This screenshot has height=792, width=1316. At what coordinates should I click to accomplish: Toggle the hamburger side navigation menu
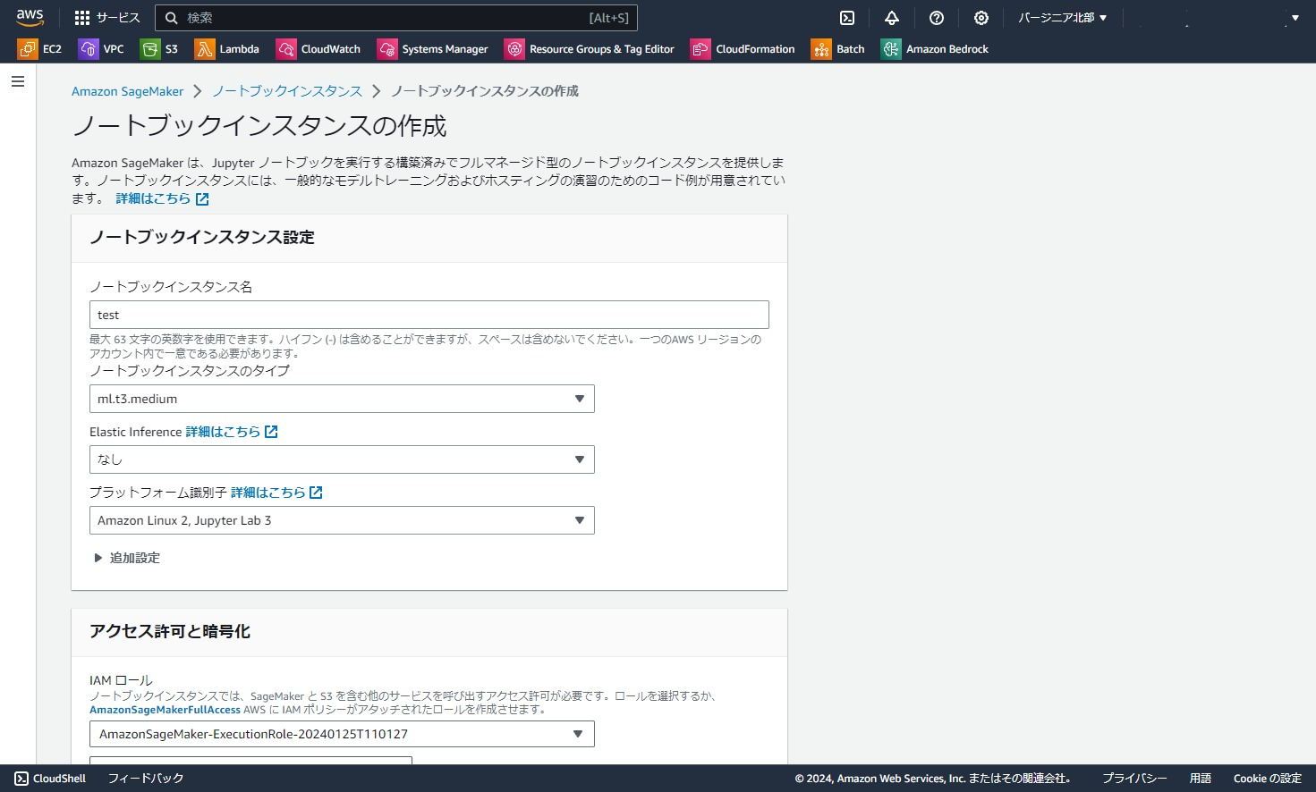[18, 81]
